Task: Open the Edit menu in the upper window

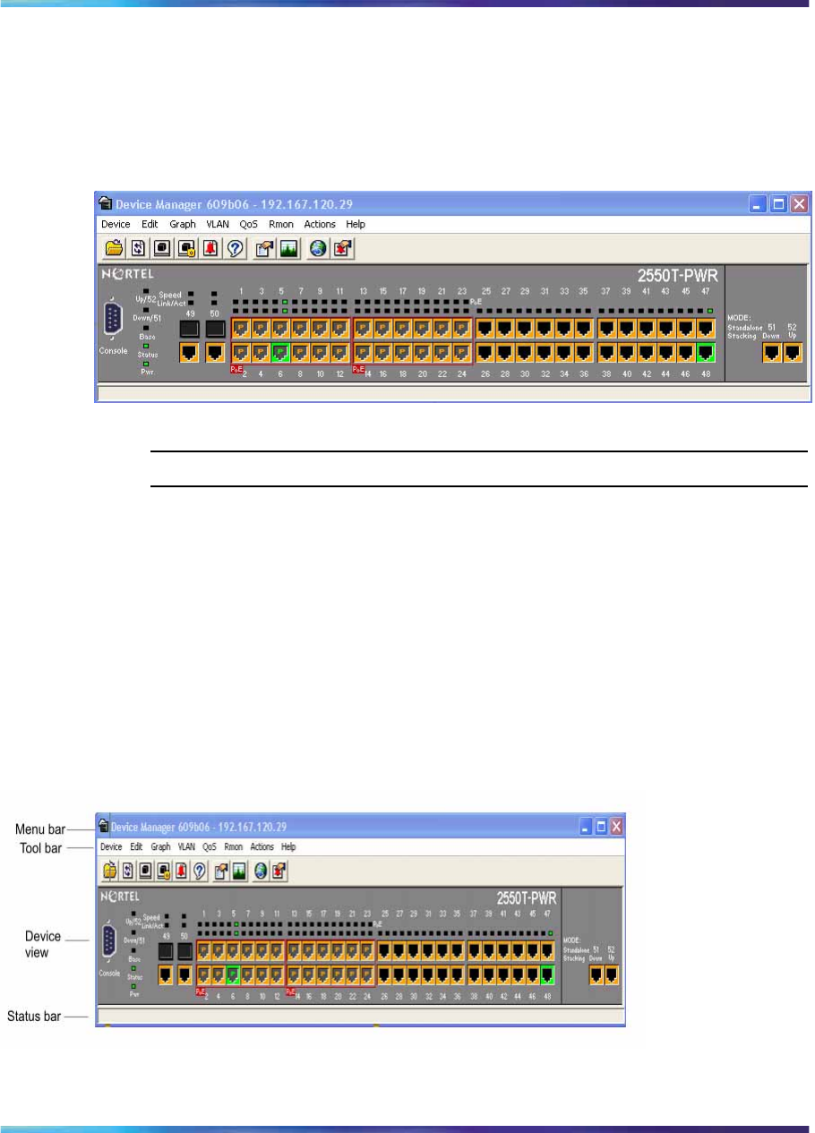Action: (x=150, y=224)
